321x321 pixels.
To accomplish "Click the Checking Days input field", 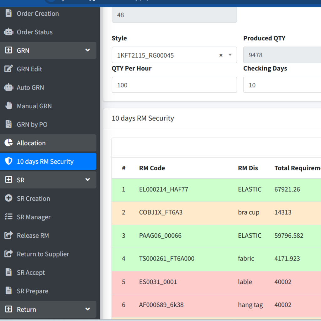I will click(282, 85).
